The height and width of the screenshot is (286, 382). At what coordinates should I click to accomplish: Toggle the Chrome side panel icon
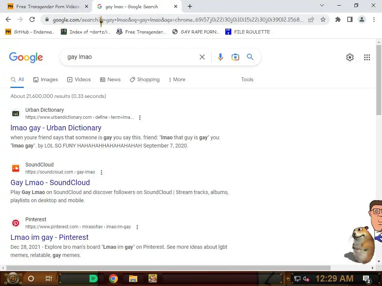350,19
